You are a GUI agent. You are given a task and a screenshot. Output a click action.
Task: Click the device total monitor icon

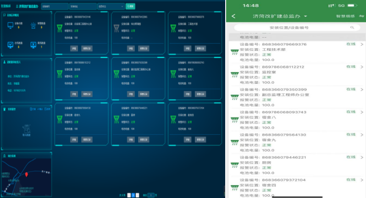[x=10, y=26]
